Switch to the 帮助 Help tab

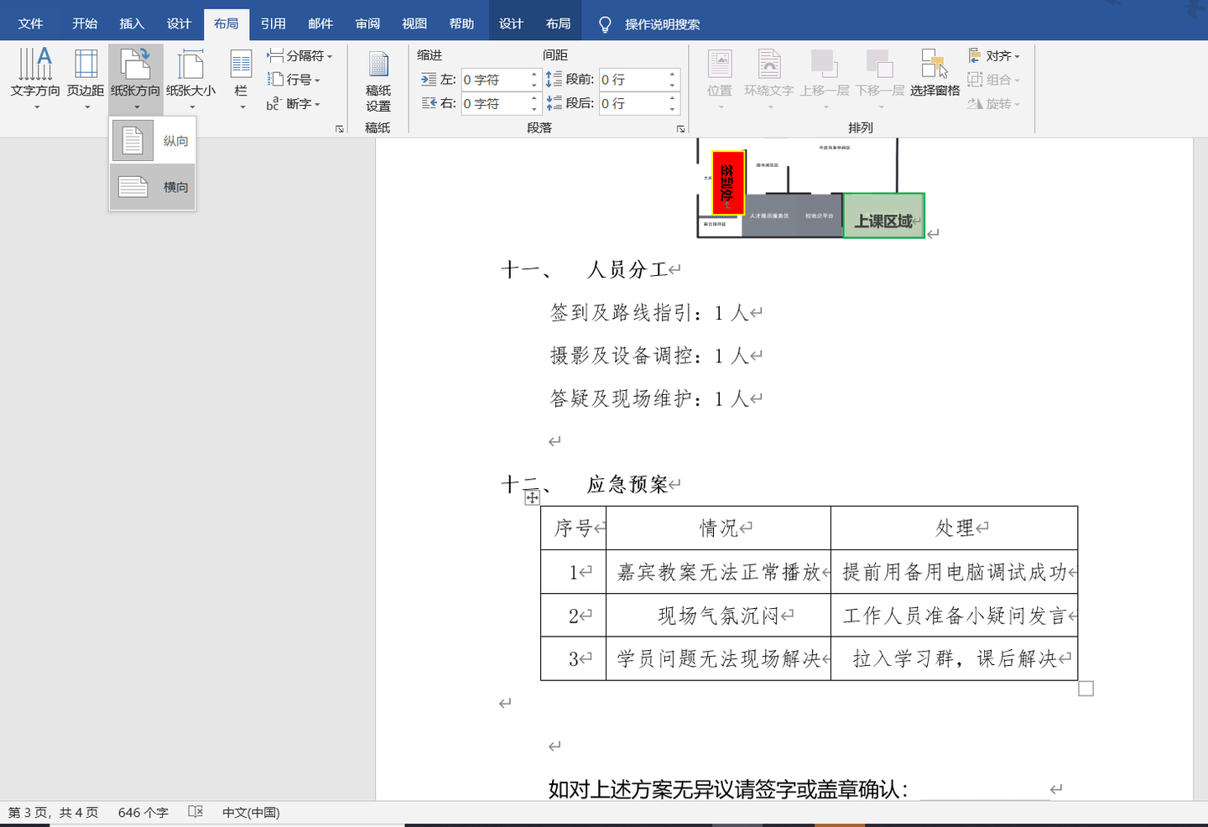coord(461,23)
